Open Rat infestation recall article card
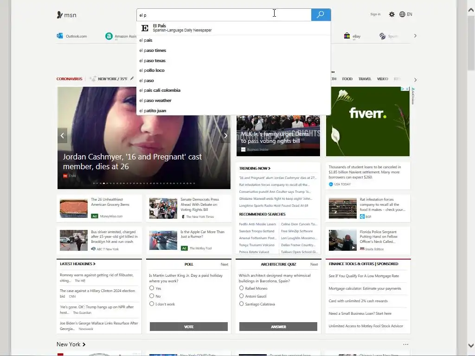475x356 pixels. [x=368, y=208]
